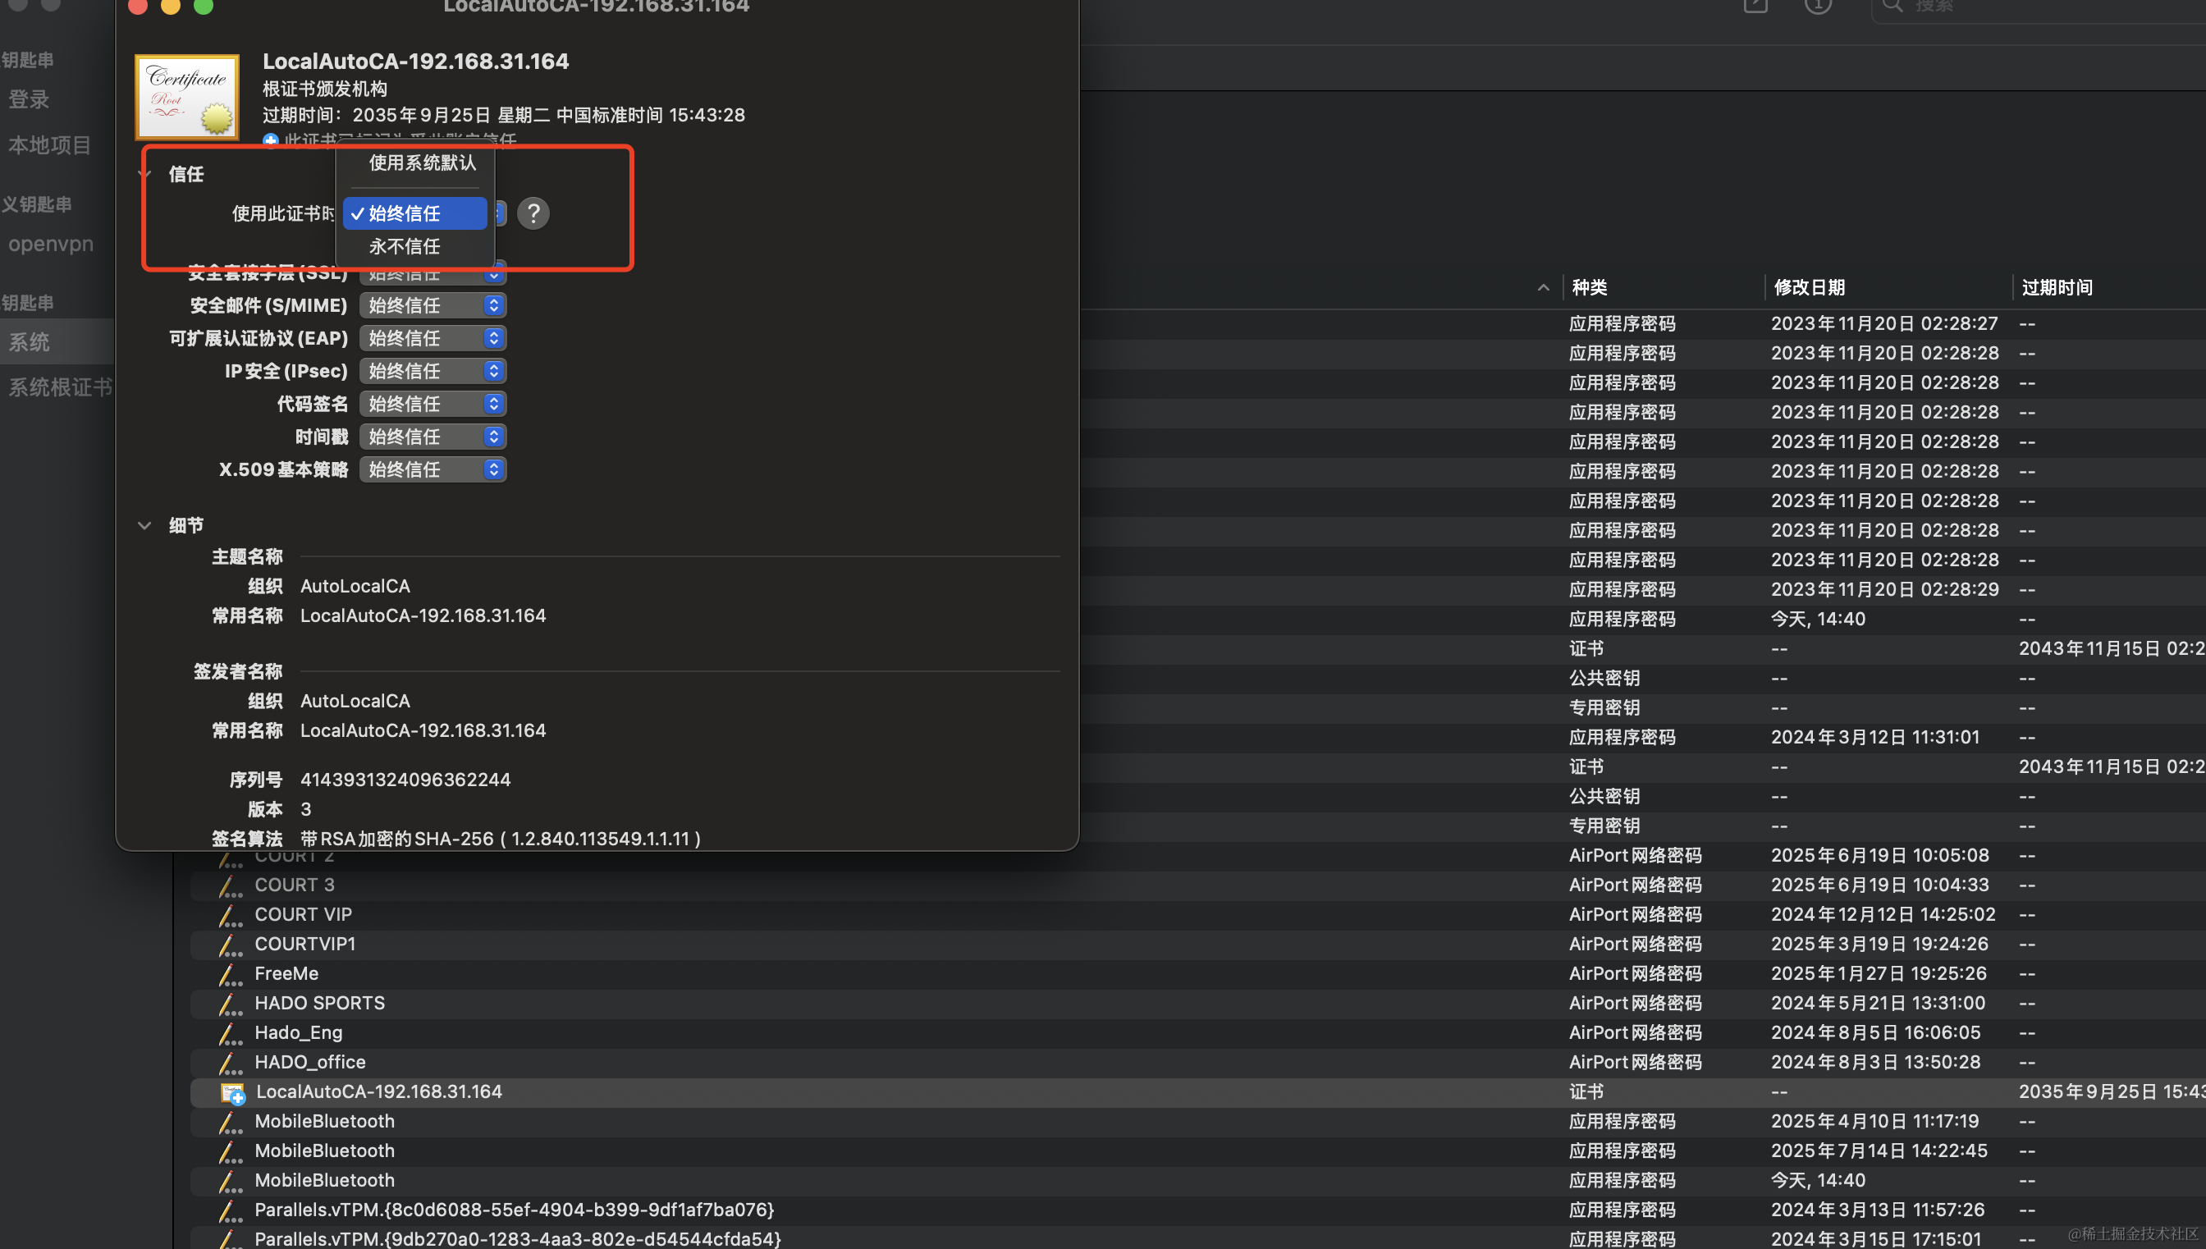Open the X.509基本策略 trust dropdown
Screen dimensions: 2206x1249
(x=433, y=469)
